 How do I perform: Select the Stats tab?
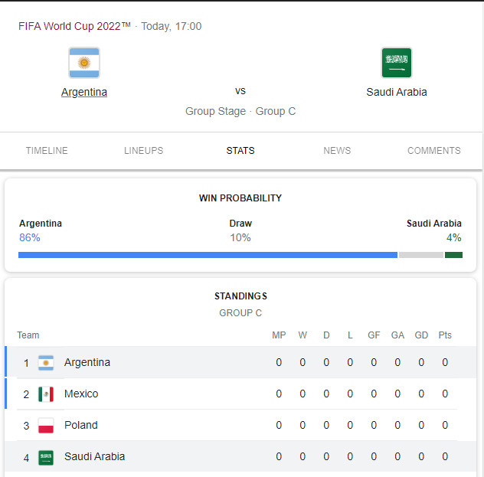click(240, 151)
